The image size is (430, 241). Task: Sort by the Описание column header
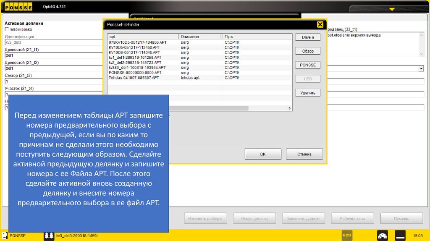coord(200,37)
